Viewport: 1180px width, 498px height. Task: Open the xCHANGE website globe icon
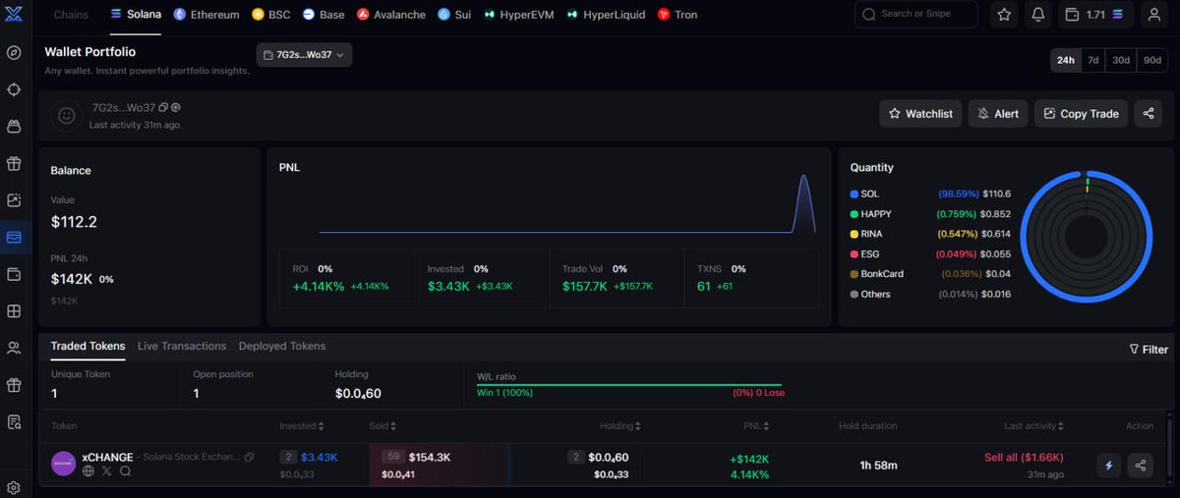coord(89,471)
